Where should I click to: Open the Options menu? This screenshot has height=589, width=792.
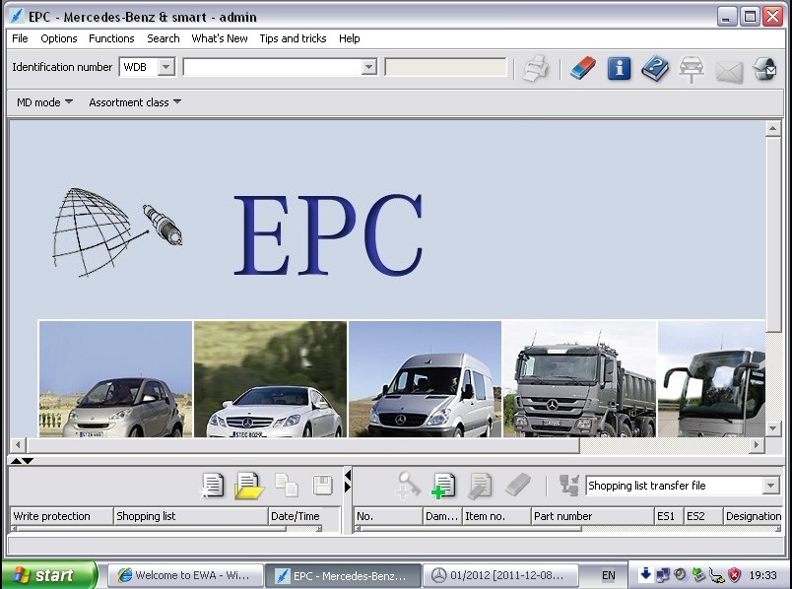tap(58, 38)
